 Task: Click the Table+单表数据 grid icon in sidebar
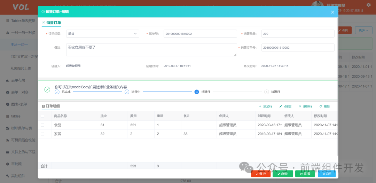pyautogui.click(x=8, y=21)
